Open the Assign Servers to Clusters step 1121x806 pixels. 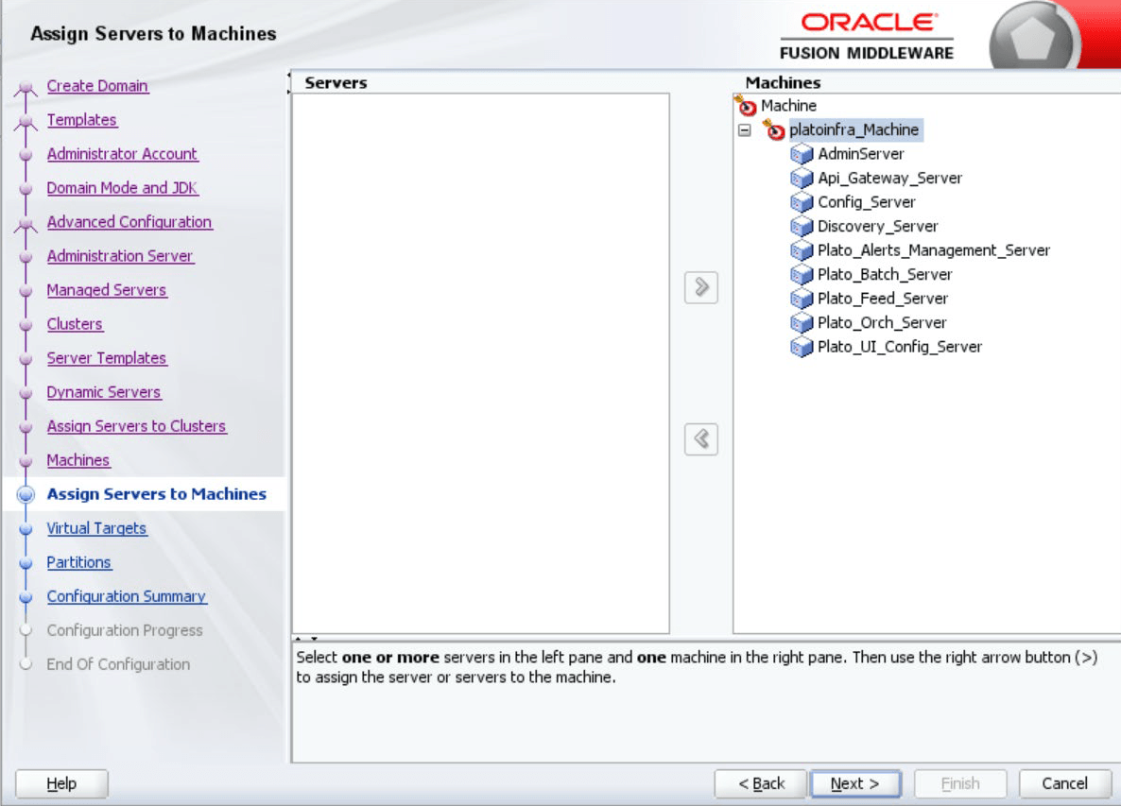click(x=136, y=426)
